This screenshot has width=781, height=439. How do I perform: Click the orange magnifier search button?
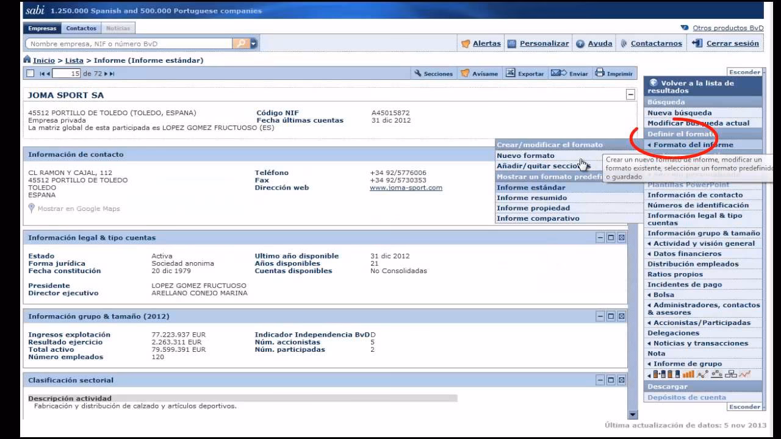[241, 43]
